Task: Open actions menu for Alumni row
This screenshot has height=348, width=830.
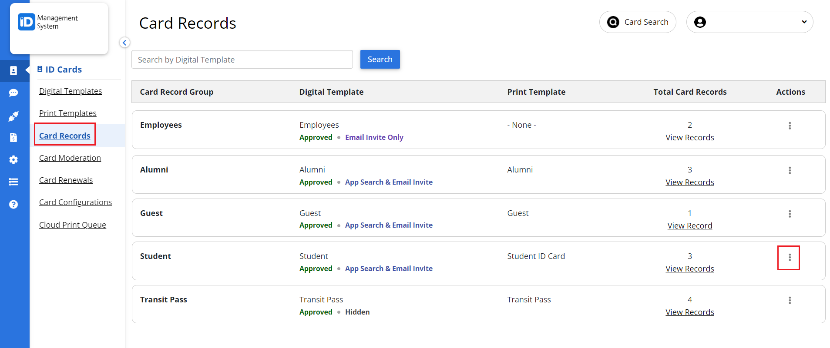Action: click(x=790, y=170)
